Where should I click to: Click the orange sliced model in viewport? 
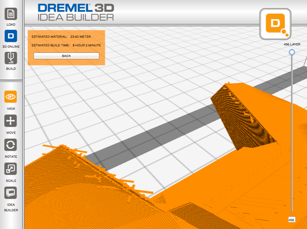click(x=196, y=186)
